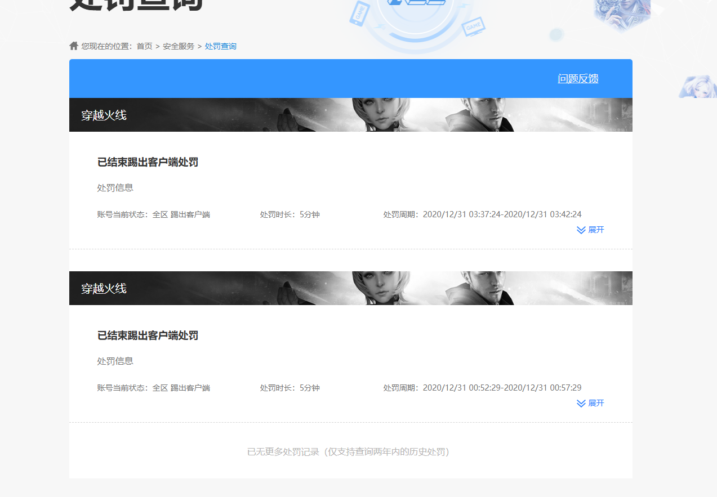
Task: Click the character illustration on right edge
Action: (697, 87)
